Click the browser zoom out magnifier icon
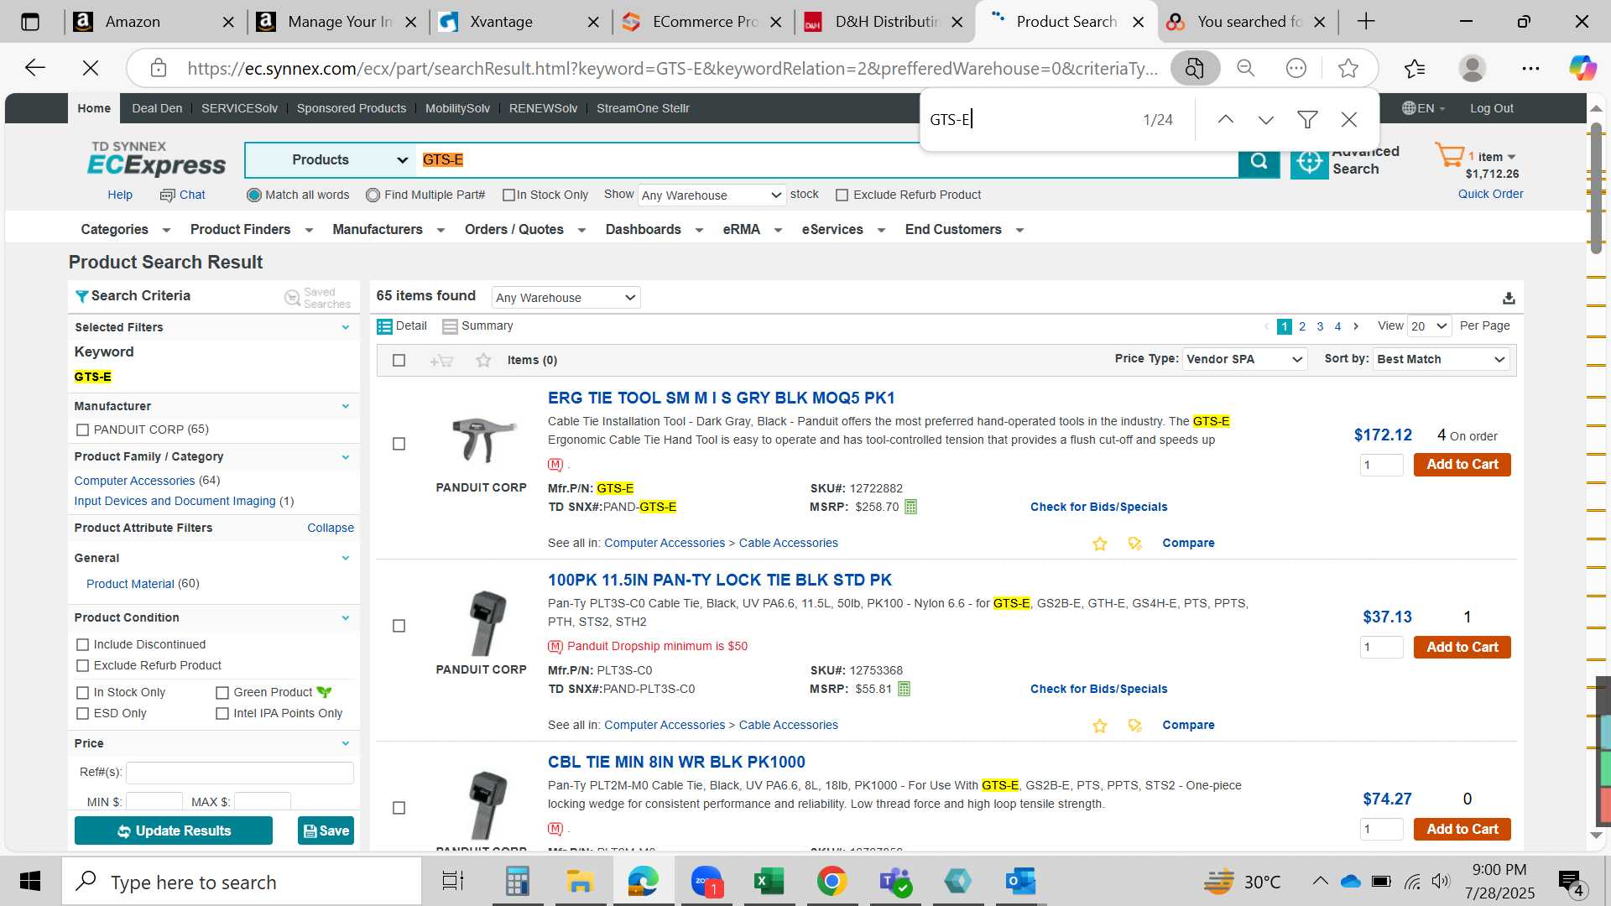Viewport: 1611px width, 906px height. click(x=1245, y=68)
